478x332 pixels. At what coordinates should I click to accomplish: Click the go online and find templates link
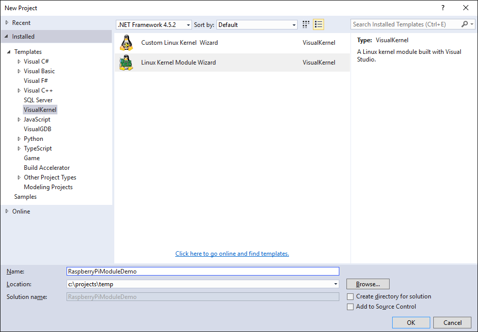click(232, 254)
